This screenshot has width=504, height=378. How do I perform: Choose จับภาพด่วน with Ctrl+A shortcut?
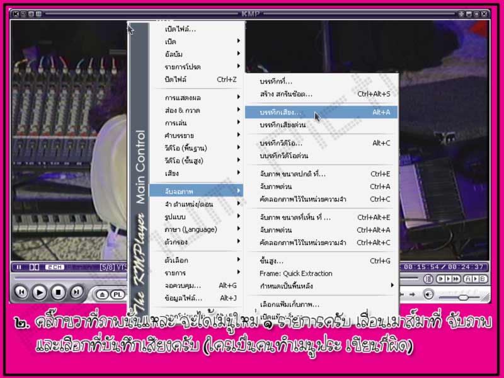tap(321, 186)
